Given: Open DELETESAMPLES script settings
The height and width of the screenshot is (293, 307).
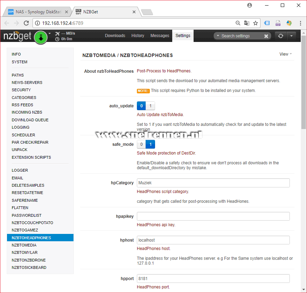Looking at the screenshot, I should (28, 185).
